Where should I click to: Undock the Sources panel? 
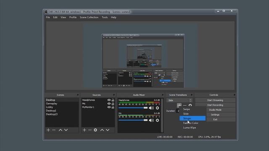(114, 95)
